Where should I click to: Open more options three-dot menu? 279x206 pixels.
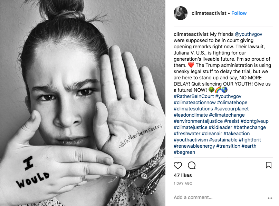[x=270, y=198]
